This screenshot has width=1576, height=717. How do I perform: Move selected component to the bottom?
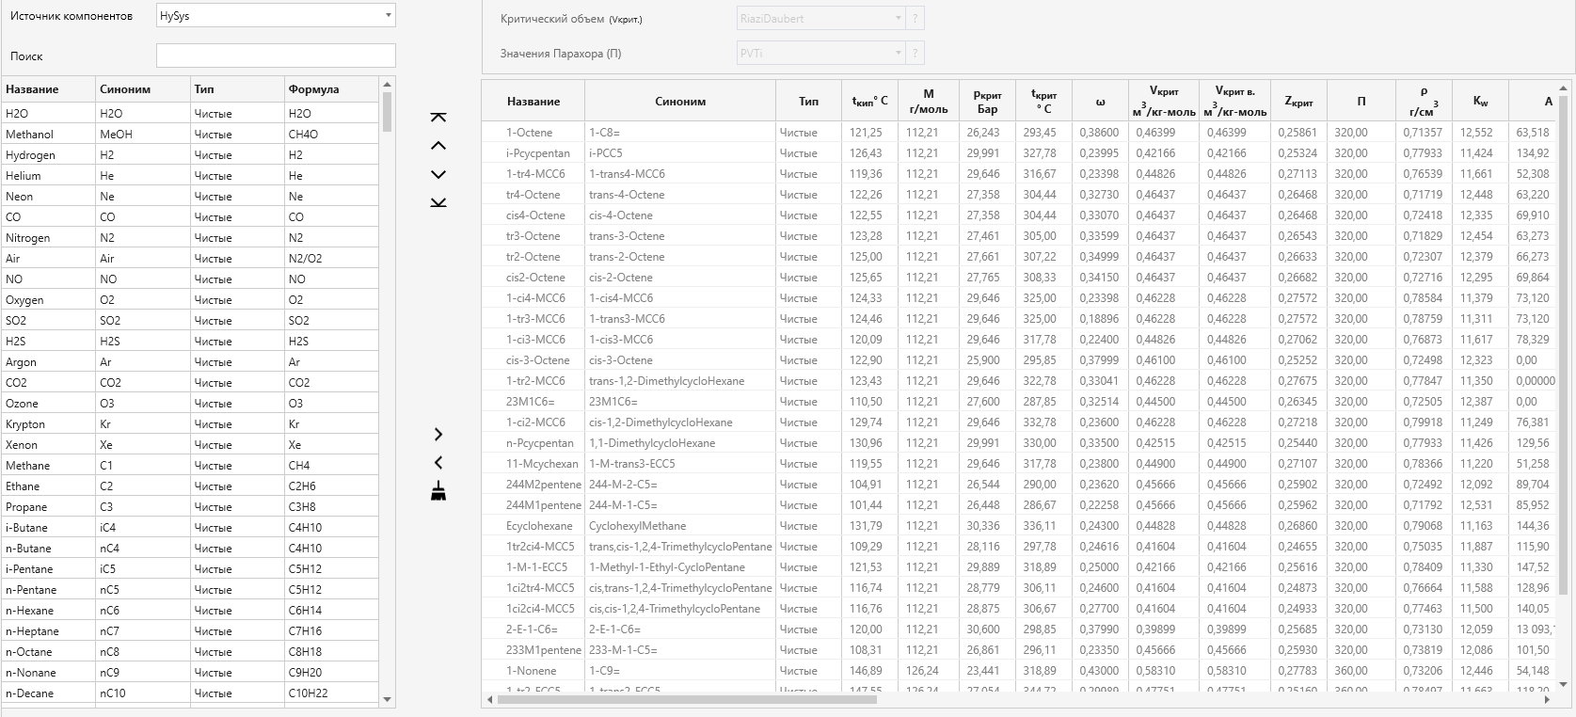tap(438, 202)
